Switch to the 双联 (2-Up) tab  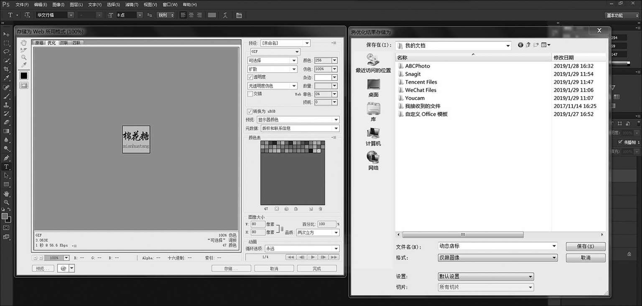(x=64, y=43)
